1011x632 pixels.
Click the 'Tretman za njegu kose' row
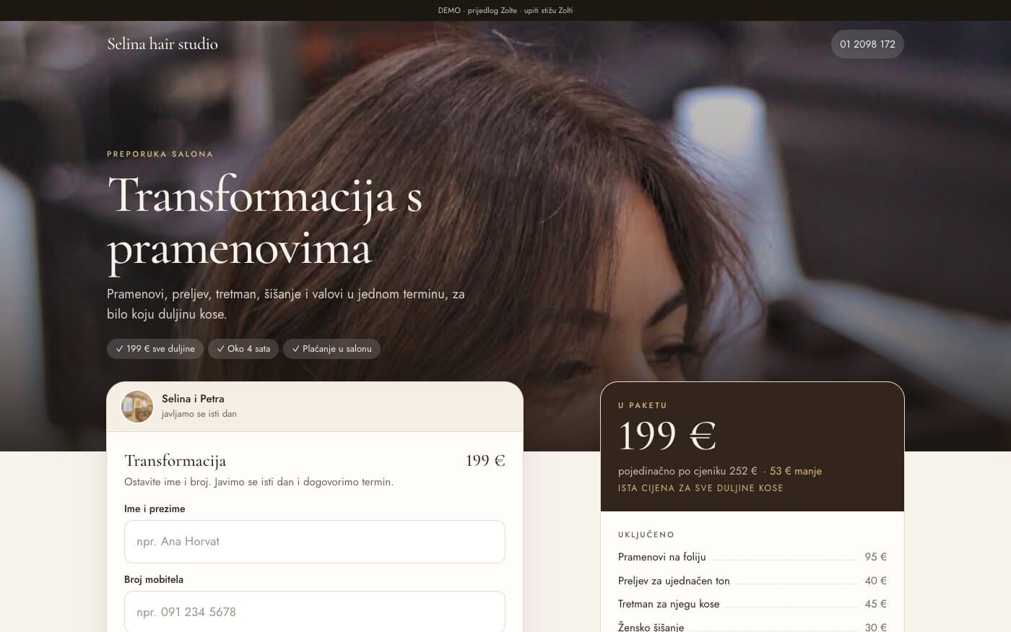(x=752, y=604)
